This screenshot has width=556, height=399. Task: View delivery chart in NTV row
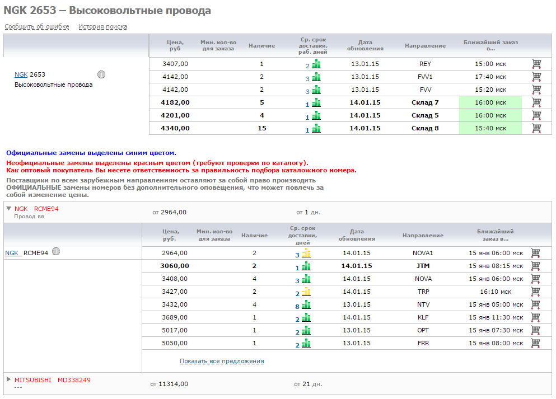[x=306, y=305]
